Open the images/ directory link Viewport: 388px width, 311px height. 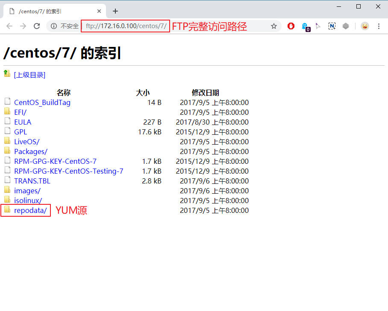click(27, 191)
